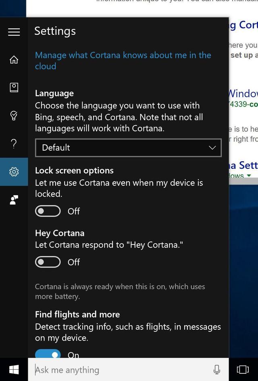Open the Windows Start menu
The width and height of the screenshot is (258, 381).
pos(14,369)
